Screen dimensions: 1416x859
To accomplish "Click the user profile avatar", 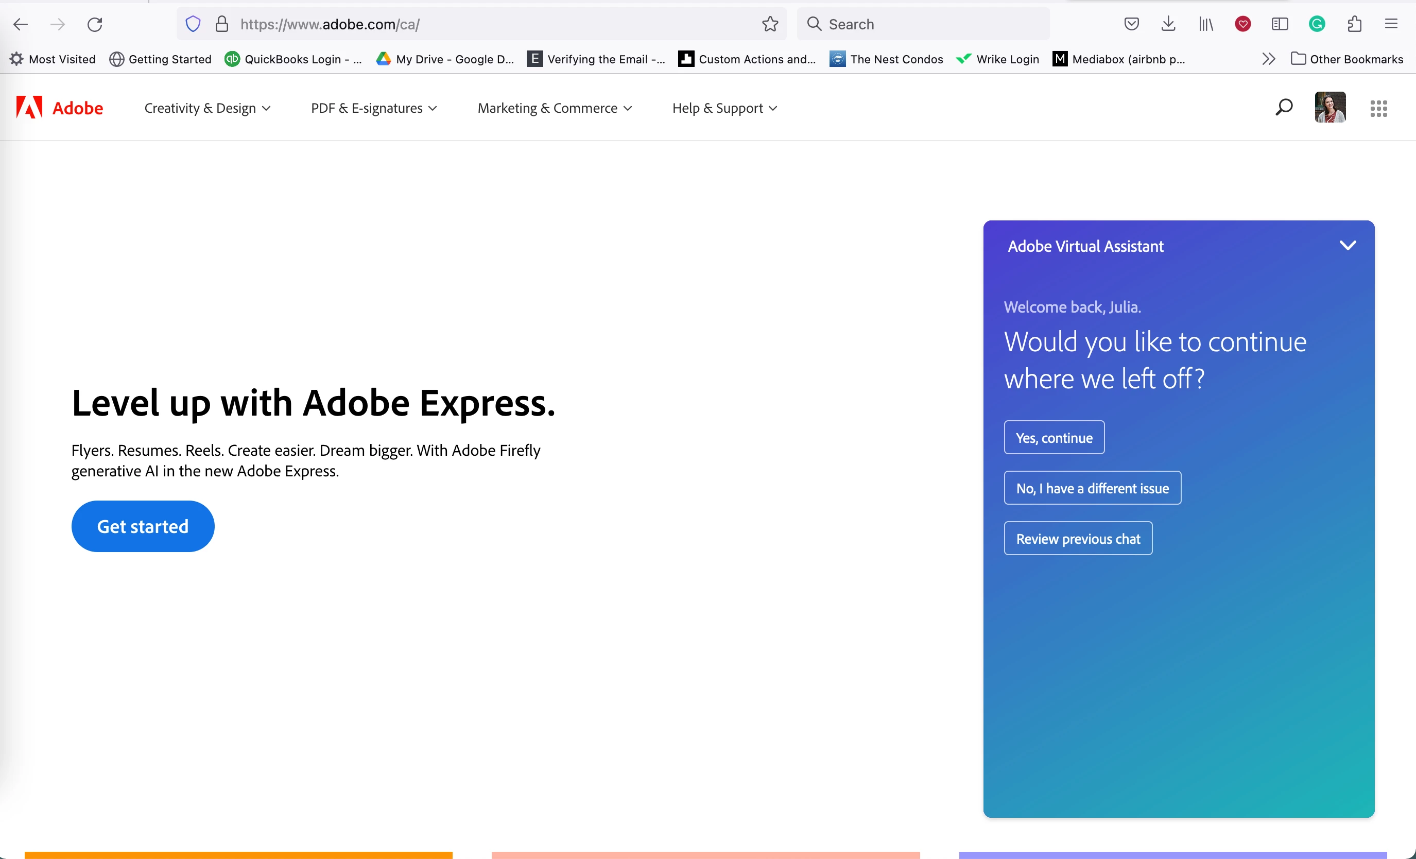I will coord(1330,108).
